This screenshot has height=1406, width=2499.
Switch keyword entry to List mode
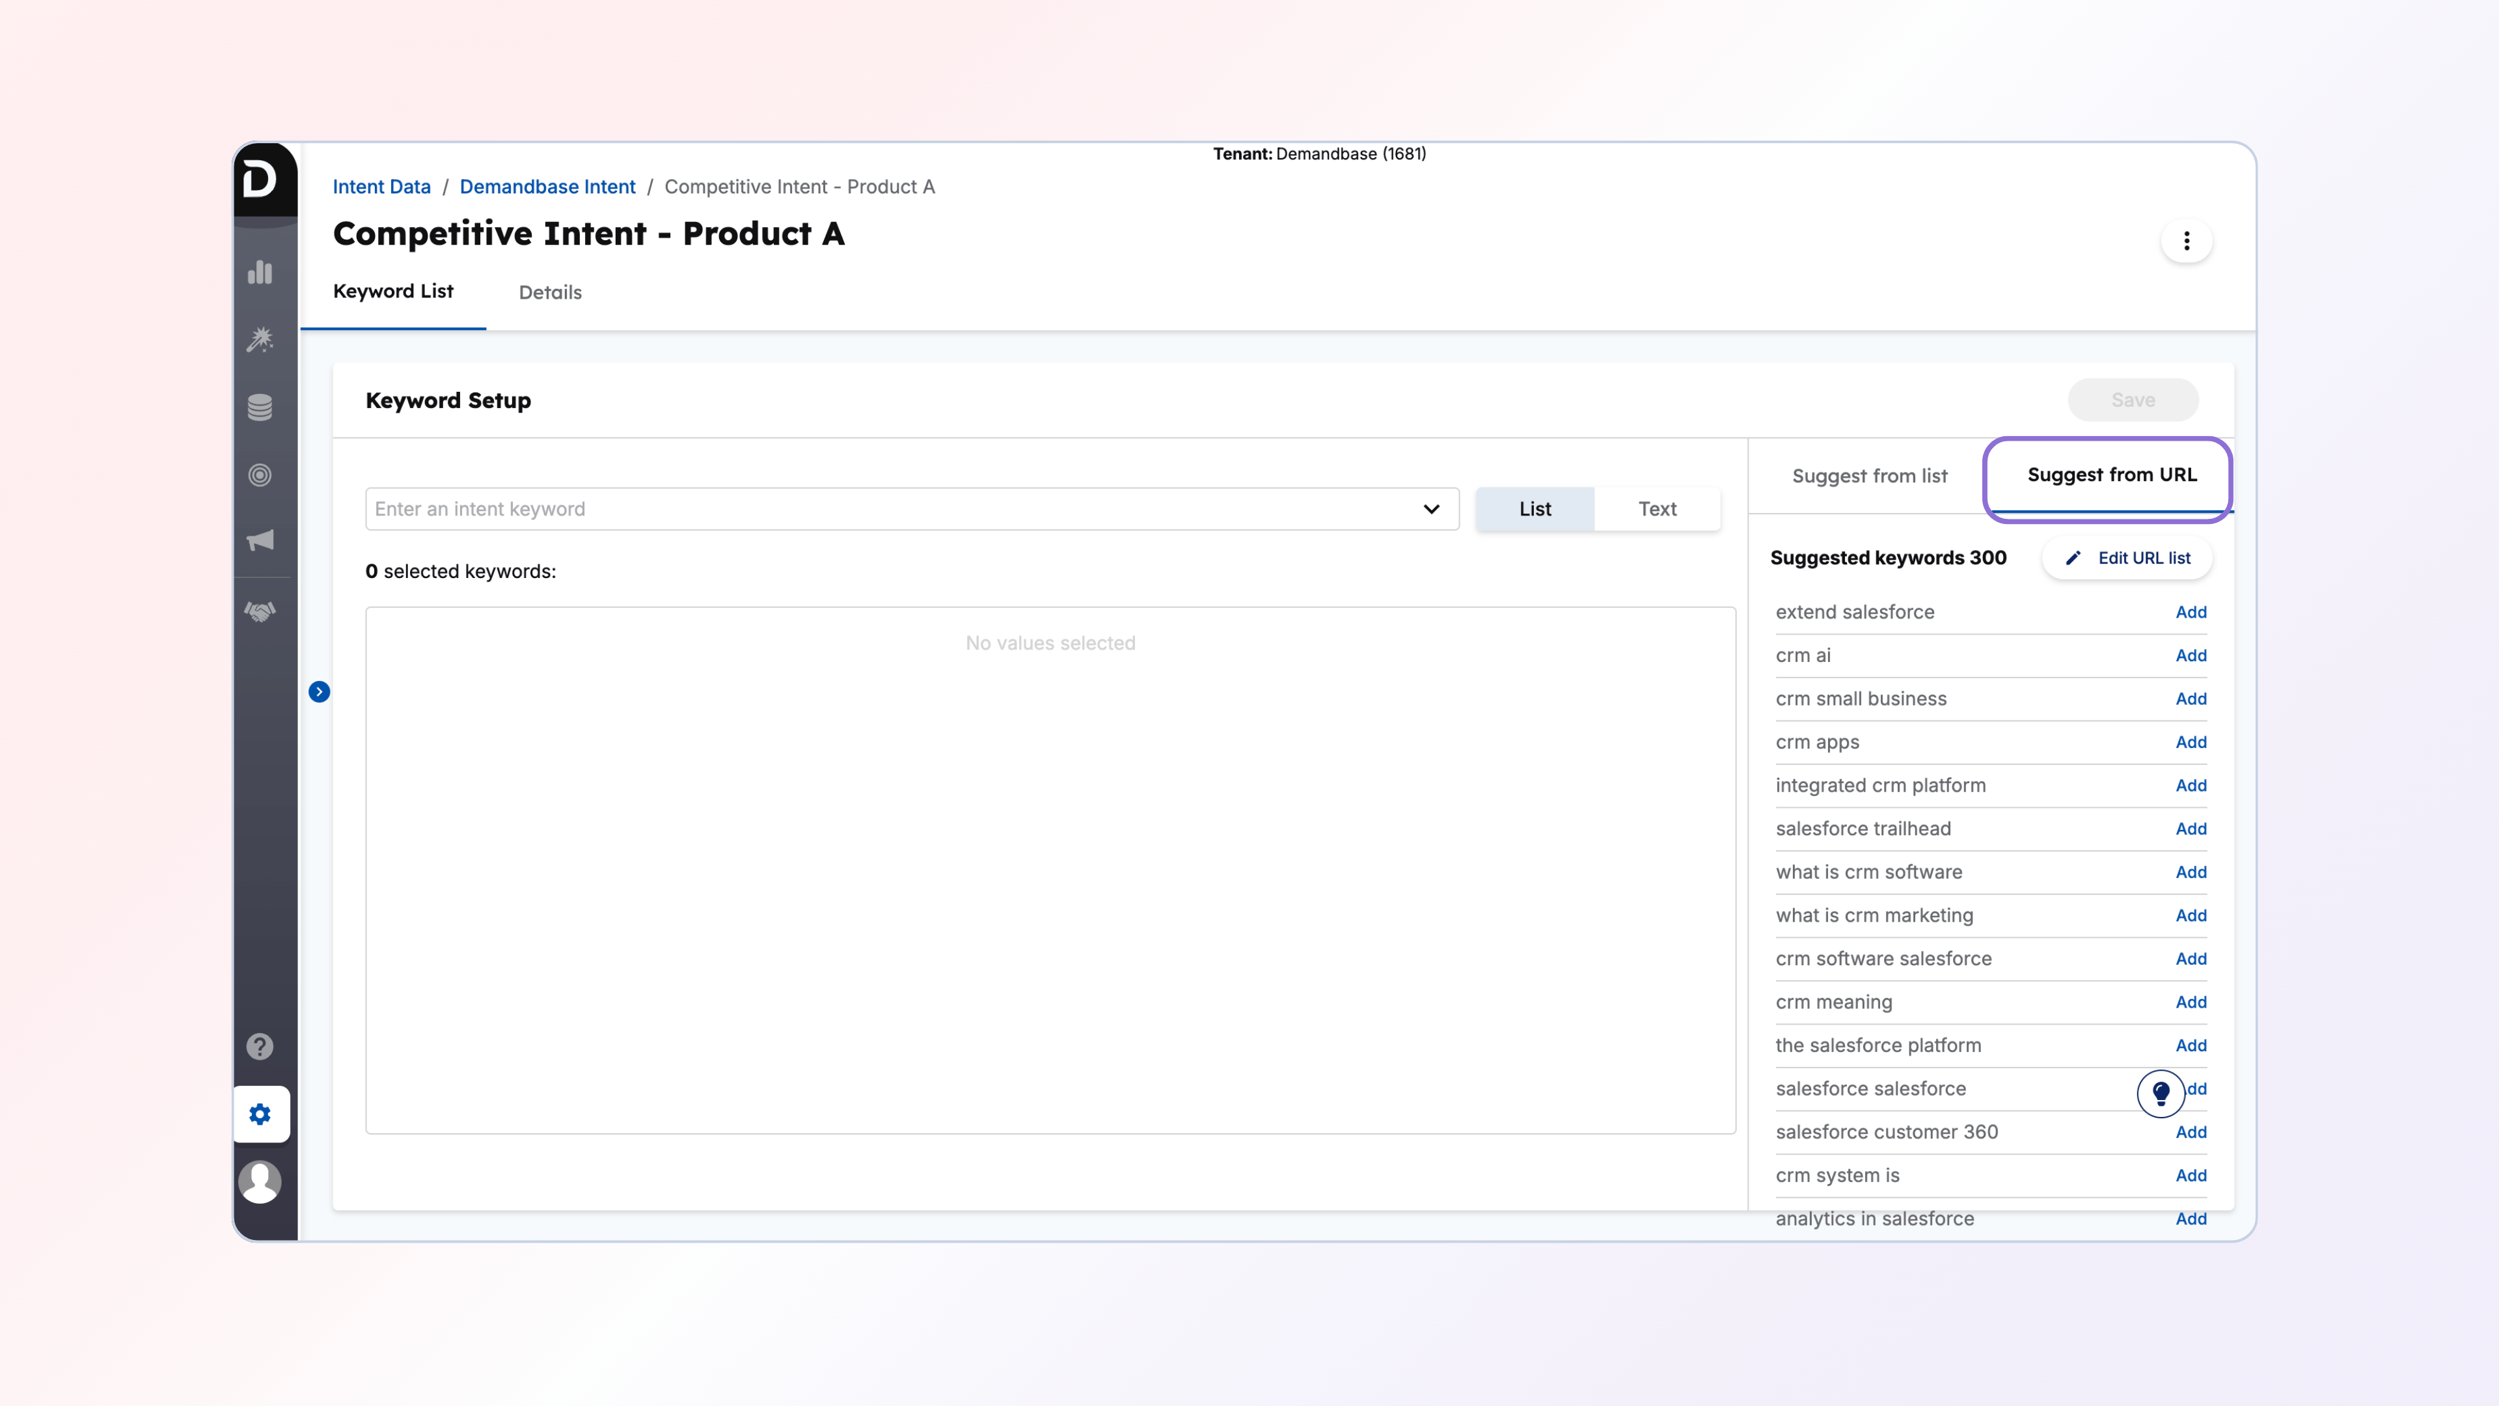tap(1535, 508)
